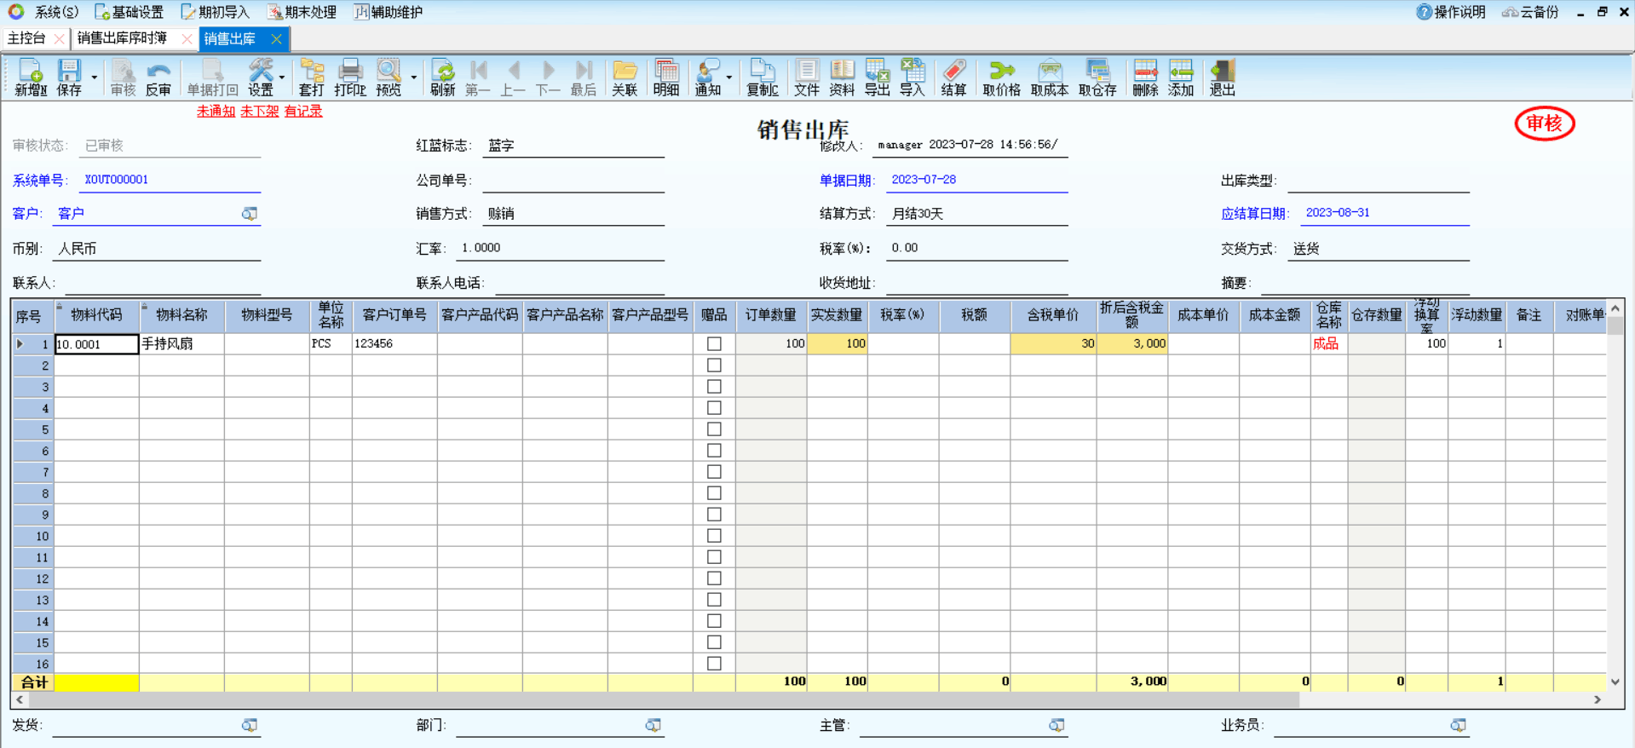Check the 赠品 checkbox in row 2

click(x=714, y=365)
